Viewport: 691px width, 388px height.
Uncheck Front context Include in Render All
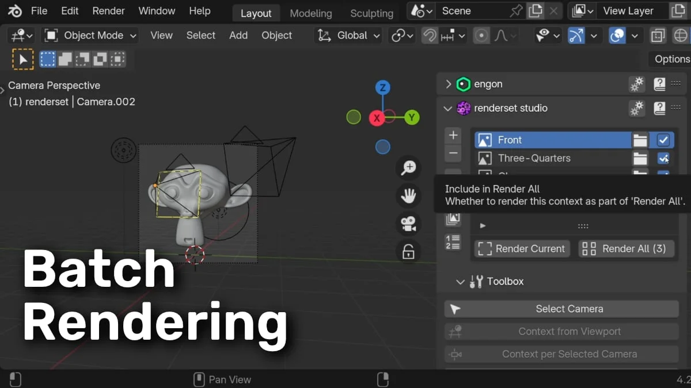point(663,140)
